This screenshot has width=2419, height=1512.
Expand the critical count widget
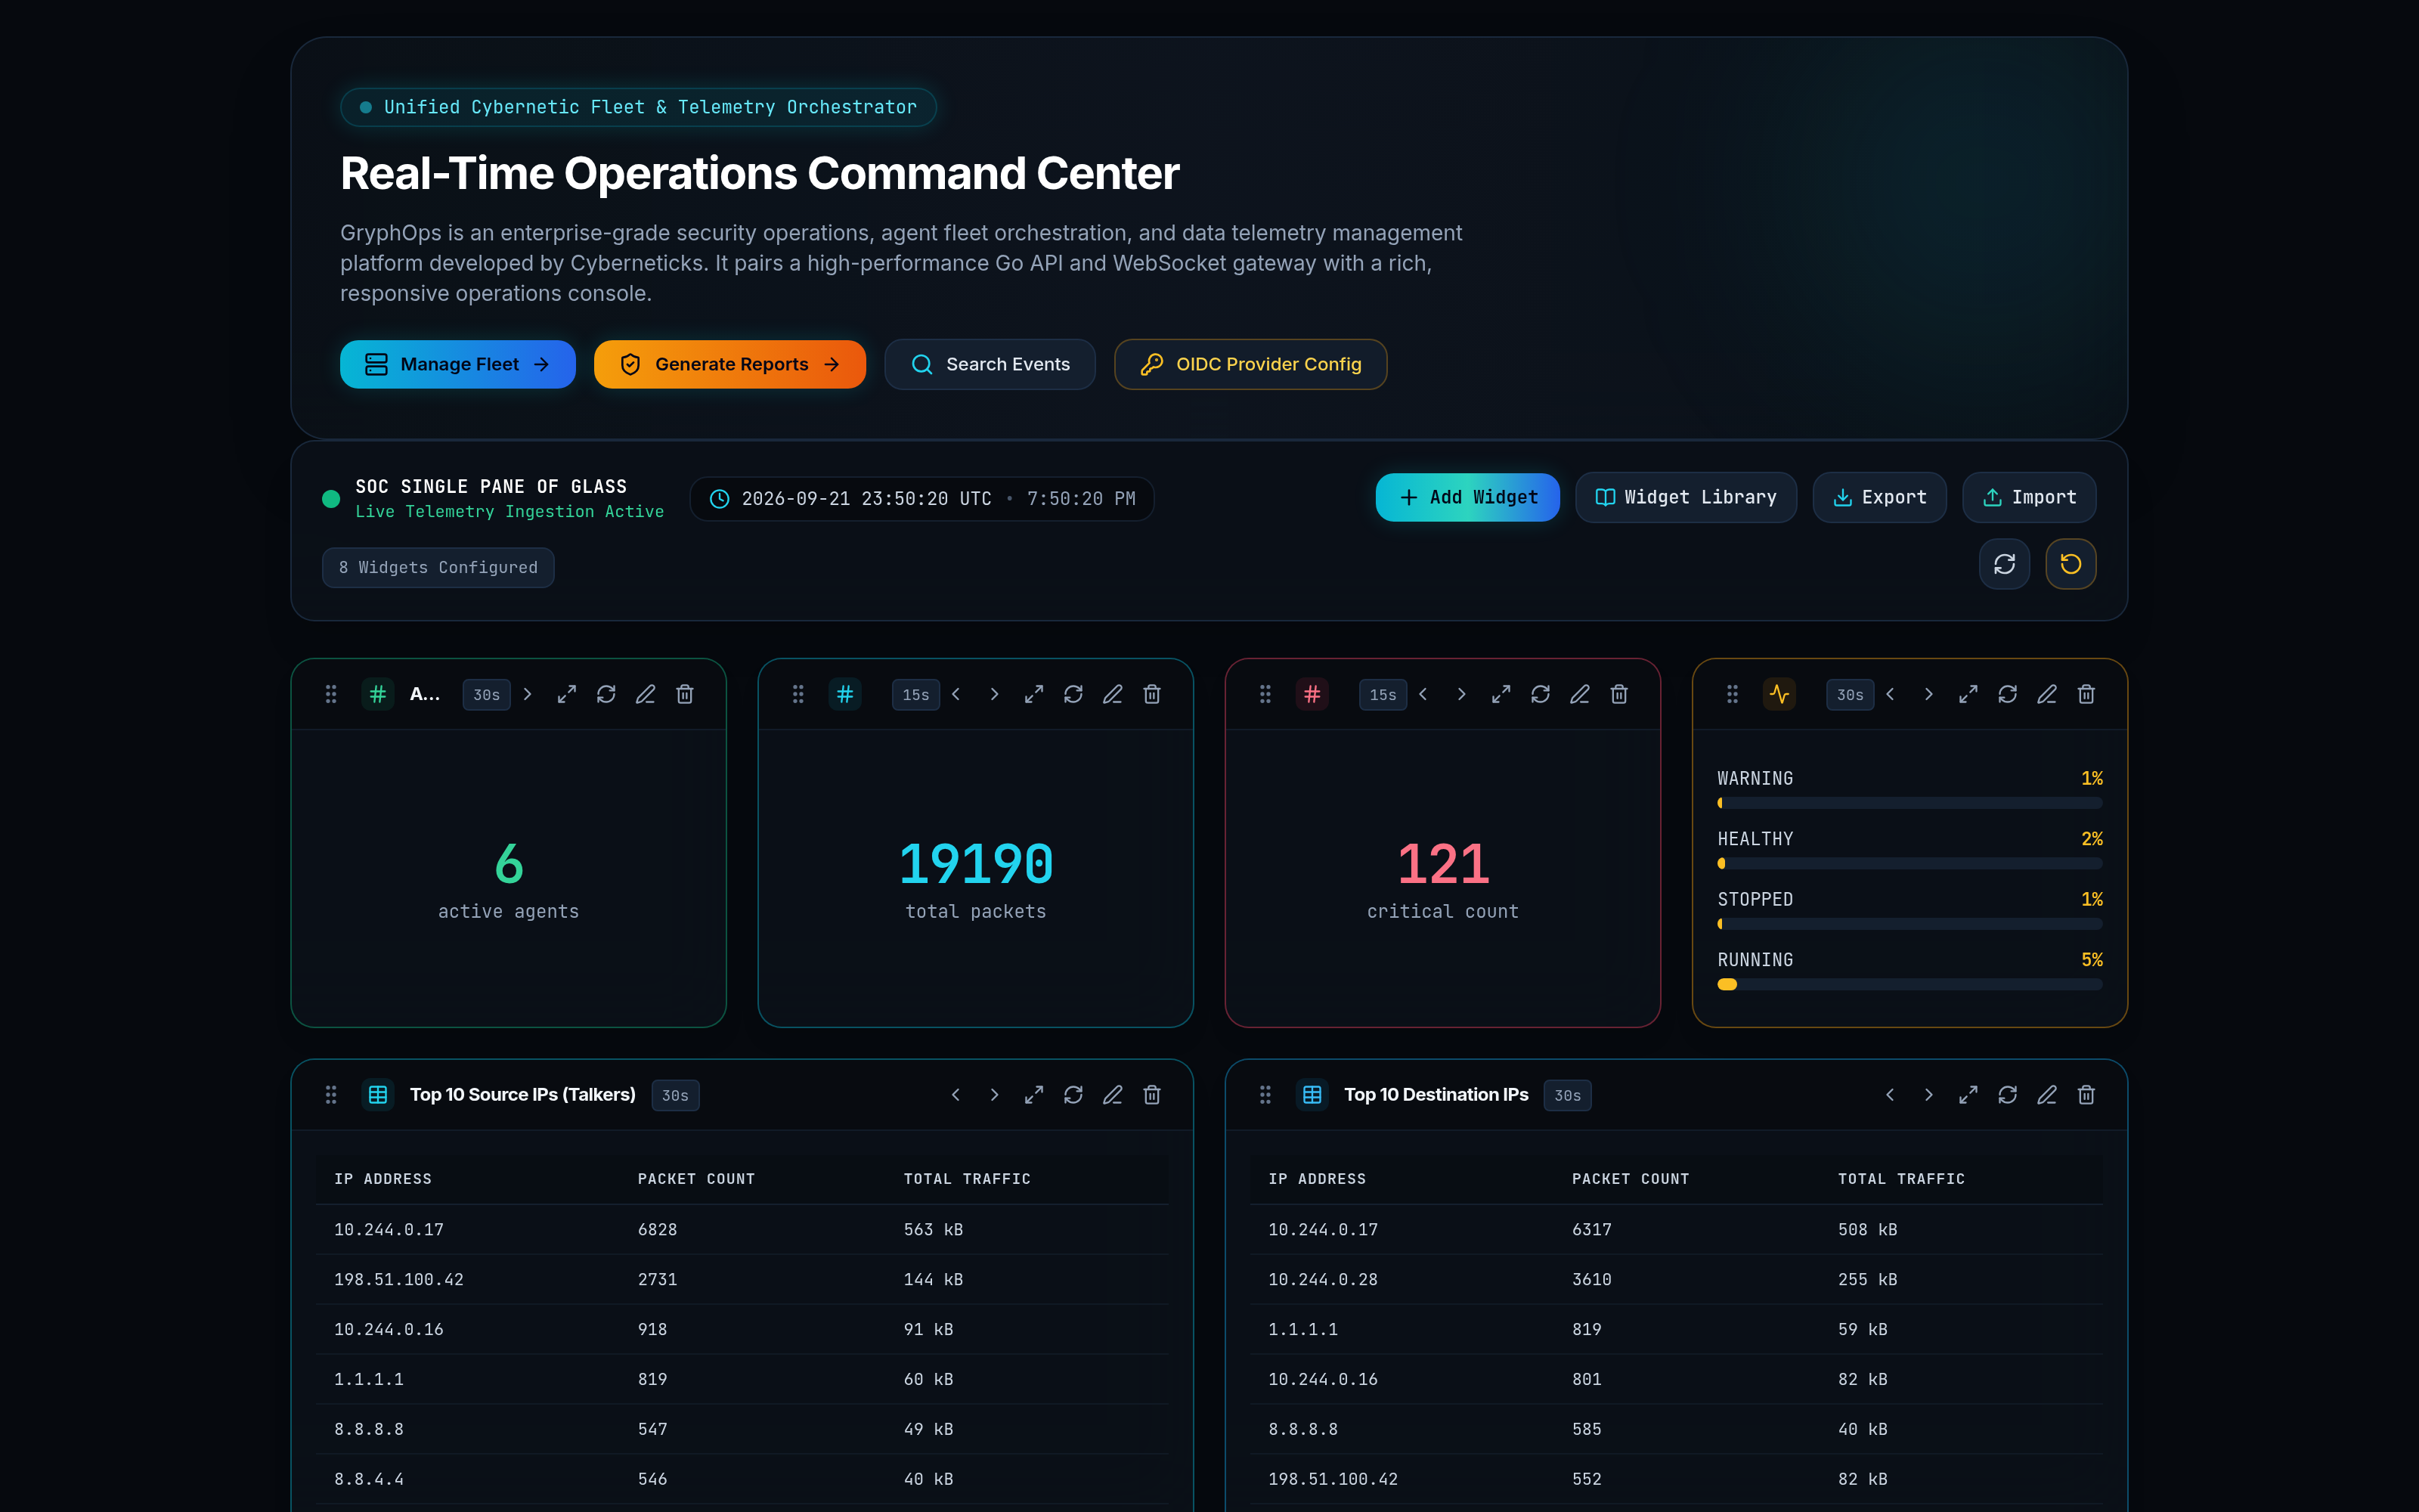click(1501, 694)
